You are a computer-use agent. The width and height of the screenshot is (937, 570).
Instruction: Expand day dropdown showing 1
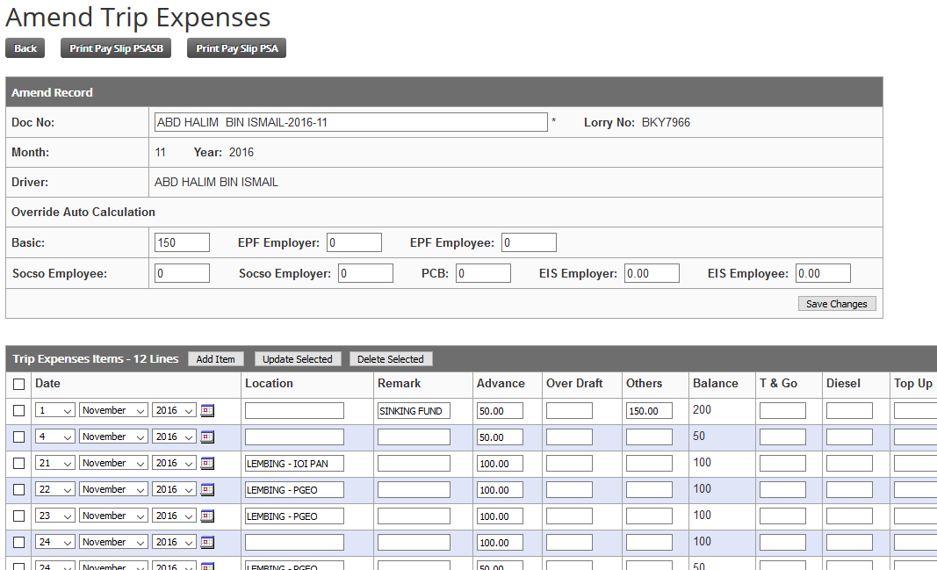click(x=55, y=410)
